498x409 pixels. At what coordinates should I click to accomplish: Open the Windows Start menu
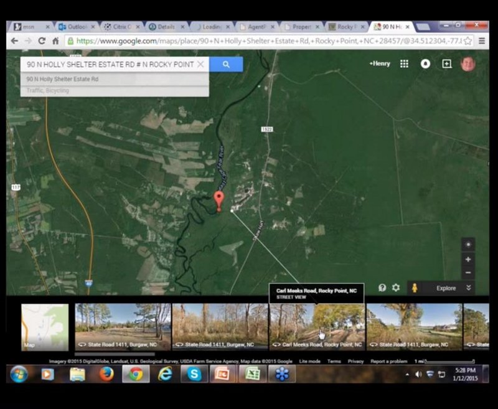[x=19, y=374]
